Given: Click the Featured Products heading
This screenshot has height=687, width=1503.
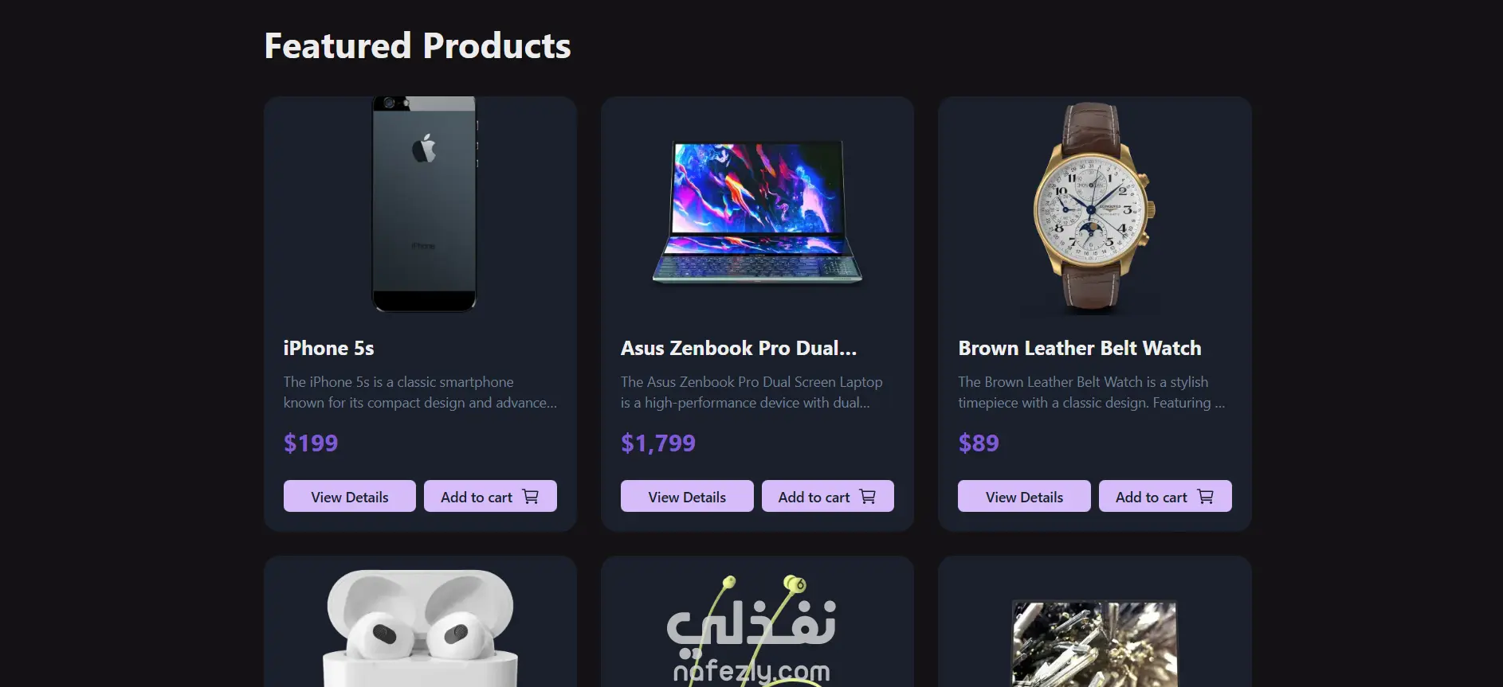Looking at the screenshot, I should pyautogui.click(x=418, y=45).
